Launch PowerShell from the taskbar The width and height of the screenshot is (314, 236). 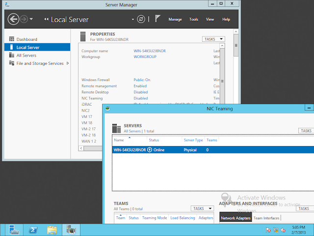(33, 230)
